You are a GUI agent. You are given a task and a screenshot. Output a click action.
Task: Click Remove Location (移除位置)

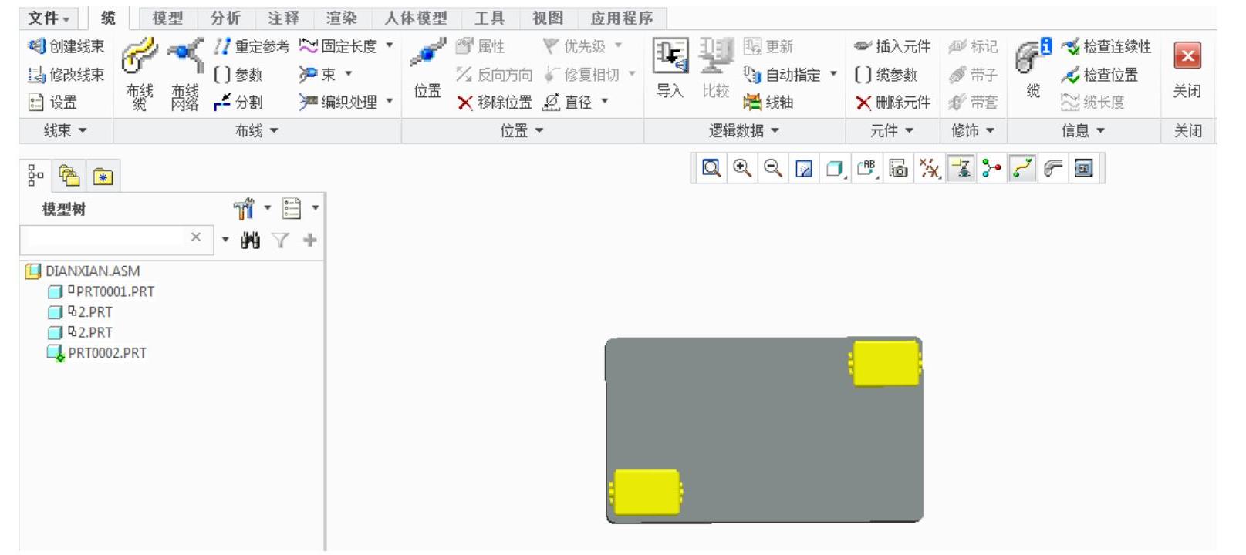[x=495, y=103]
